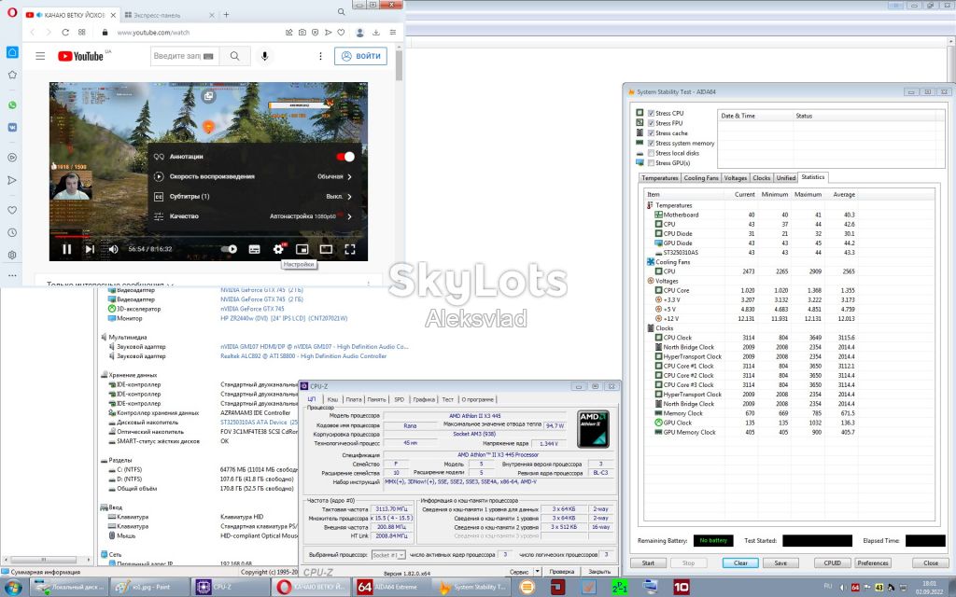Open history from the Opera sidebar clock
The height and width of the screenshot is (597, 956).
pyautogui.click(x=12, y=232)
